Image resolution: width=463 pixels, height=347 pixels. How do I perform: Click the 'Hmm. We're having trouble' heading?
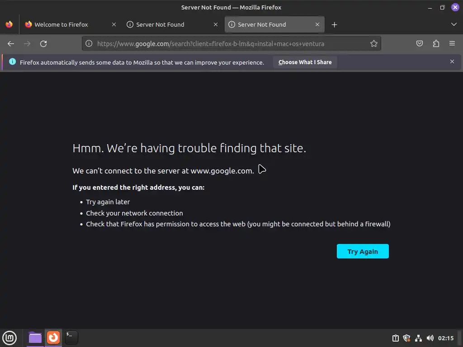coord(189,148)
